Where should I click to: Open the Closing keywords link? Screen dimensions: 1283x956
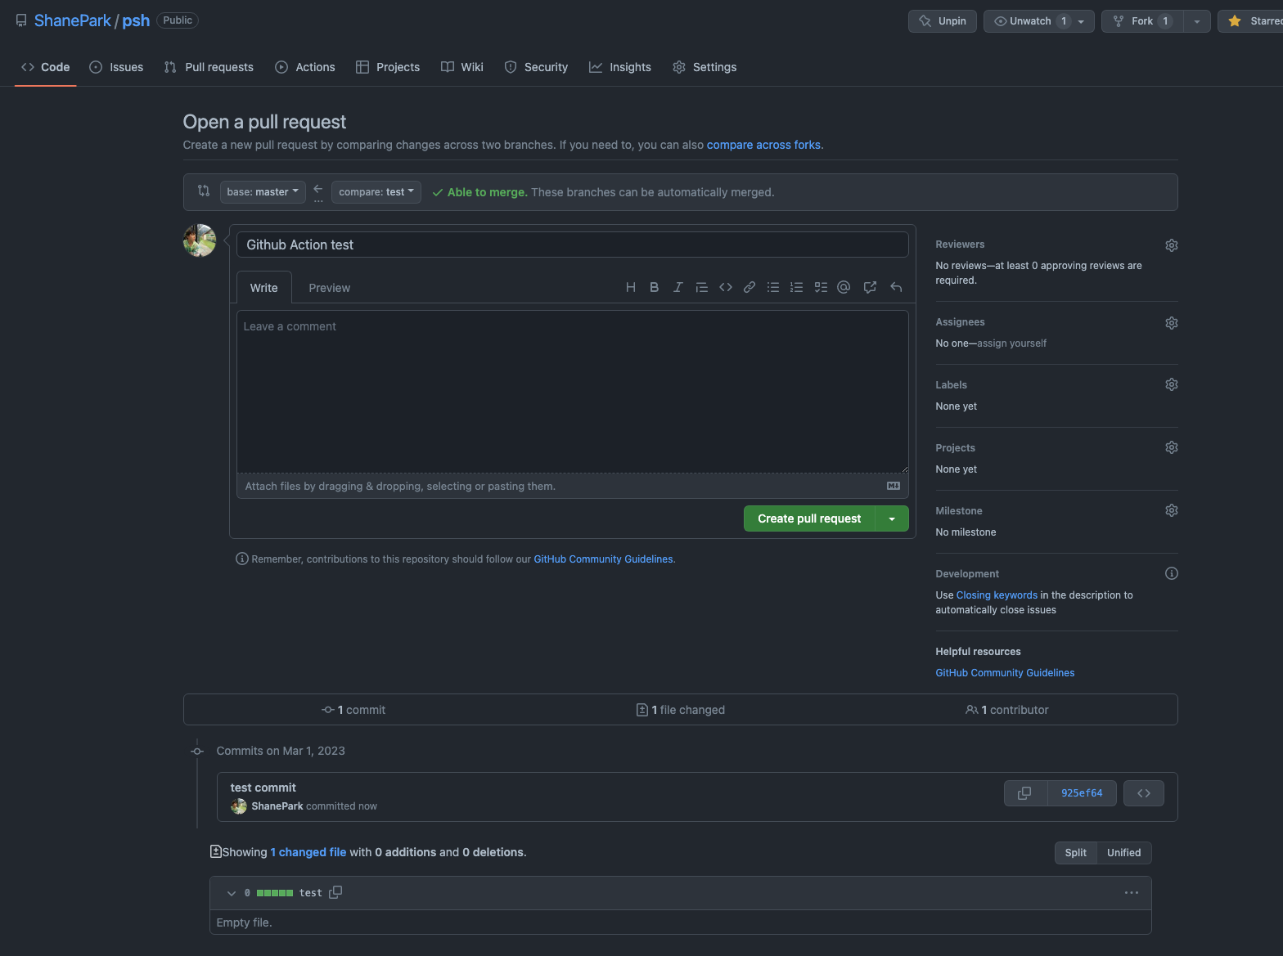997,595
